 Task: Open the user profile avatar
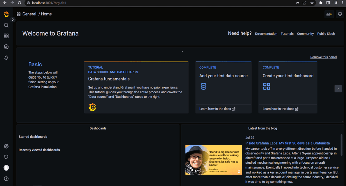[6, 168]
